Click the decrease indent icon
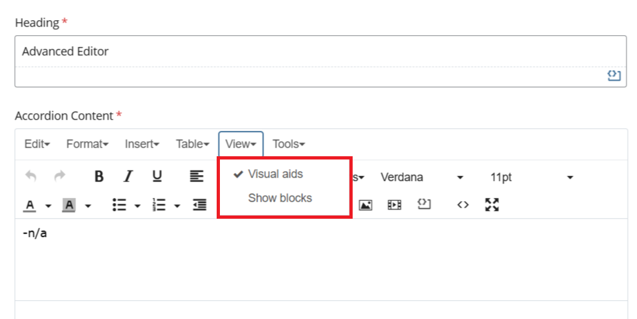Viewport: 637px width, 319px height. coord(199,205)
